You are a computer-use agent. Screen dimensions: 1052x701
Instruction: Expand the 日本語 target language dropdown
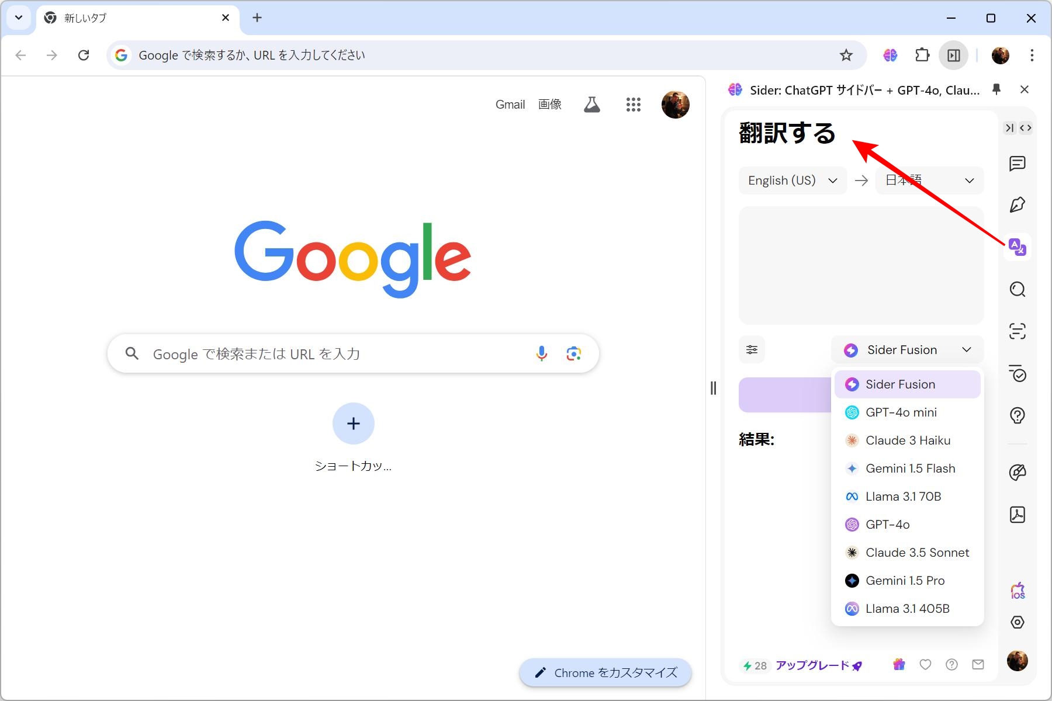(929, 181)
